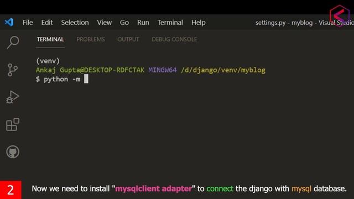Click the VS Code logo icon
Screen dimensions: 354x199
[x=9, y=22]
